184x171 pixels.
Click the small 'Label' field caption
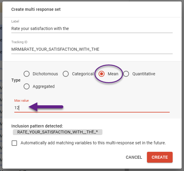click(15, 21)
